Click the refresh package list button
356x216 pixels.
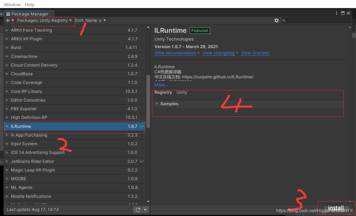pyautogui.click(x=138, y=210)
